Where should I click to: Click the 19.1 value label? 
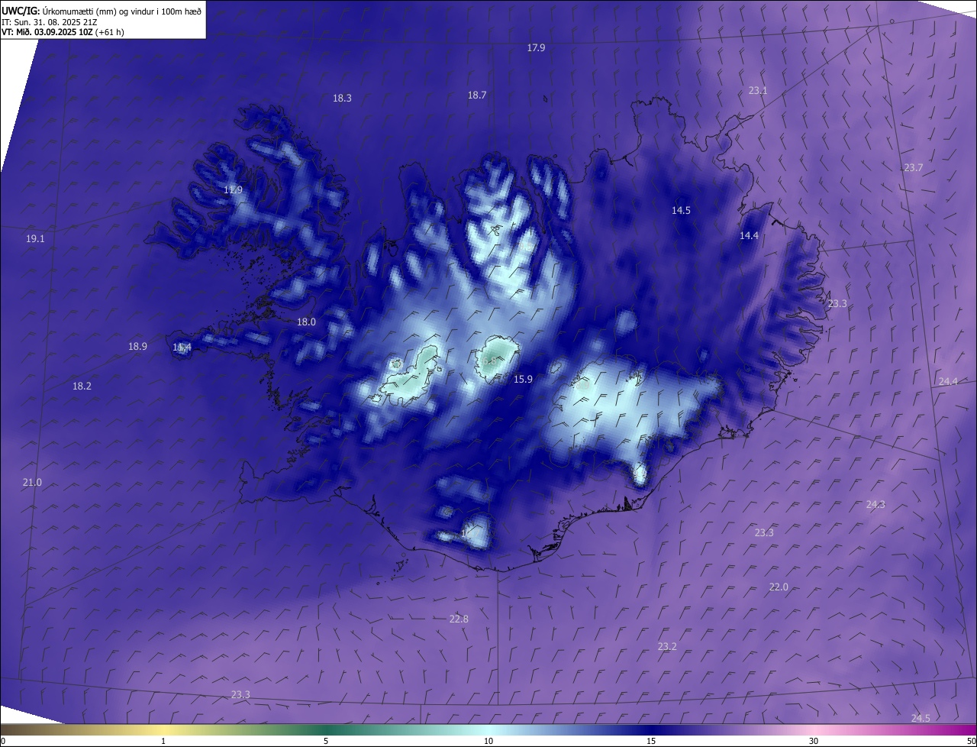(35, 238)
